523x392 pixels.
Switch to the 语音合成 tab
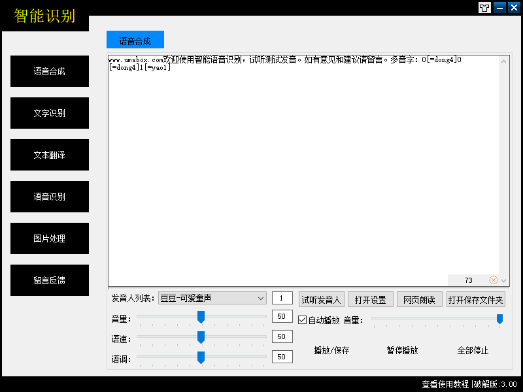135,39
